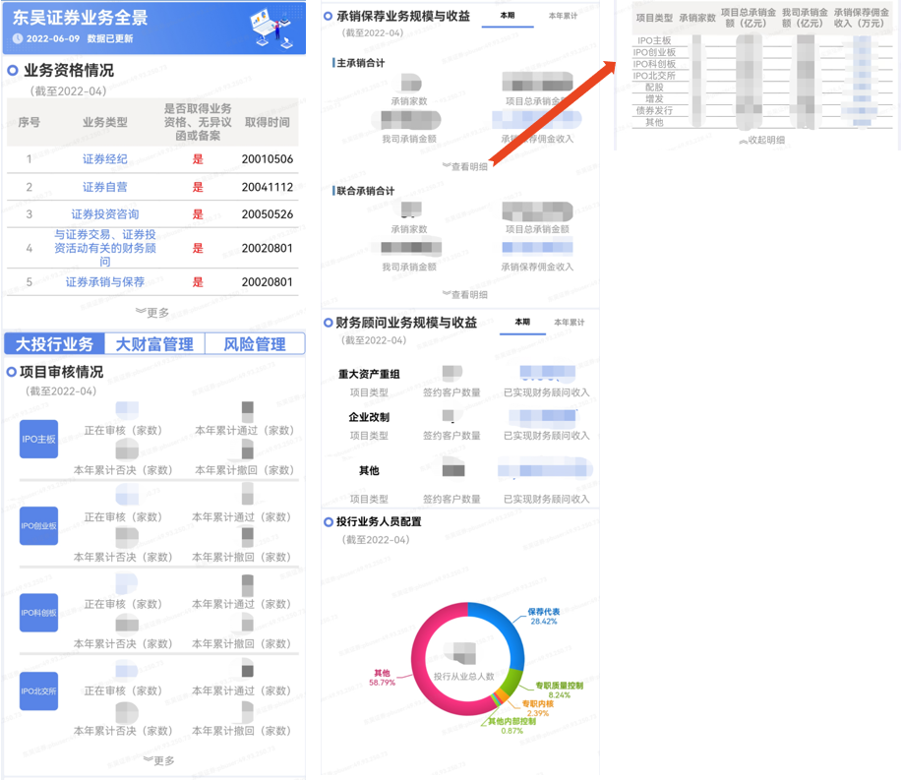Open the 证券投资咨询 business type link
The image size is (902, 780).
click(104, 214)
